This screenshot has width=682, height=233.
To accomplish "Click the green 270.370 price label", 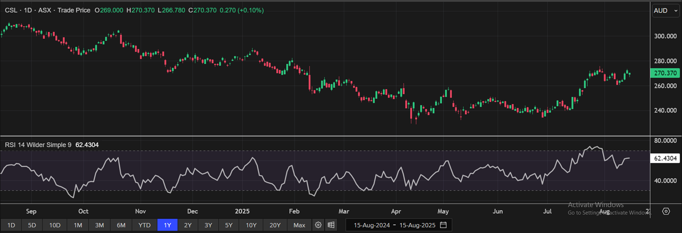I will (666, 73).
